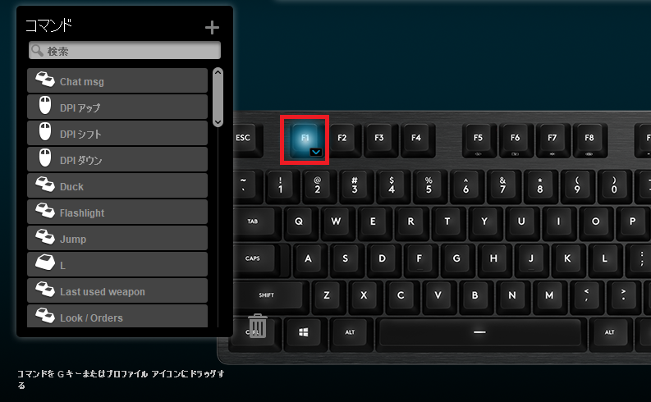
Task: Click the F2 key on keyboard
Action: (342, 139)
